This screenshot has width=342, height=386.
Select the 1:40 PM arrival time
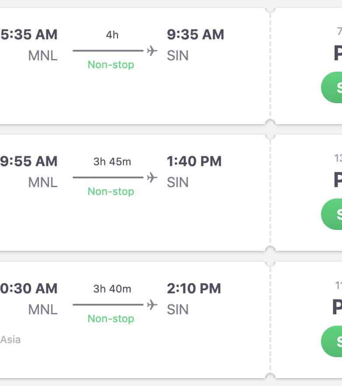click(194, 161)
